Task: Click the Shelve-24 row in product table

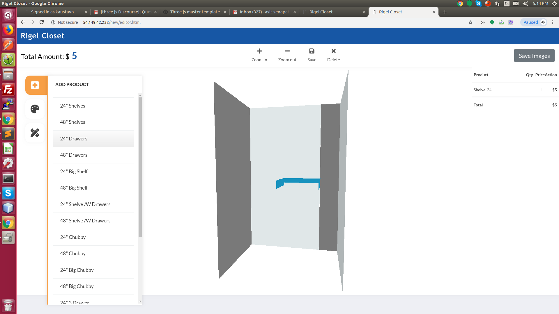Action: pyautogui.click(x=515, y=90)
